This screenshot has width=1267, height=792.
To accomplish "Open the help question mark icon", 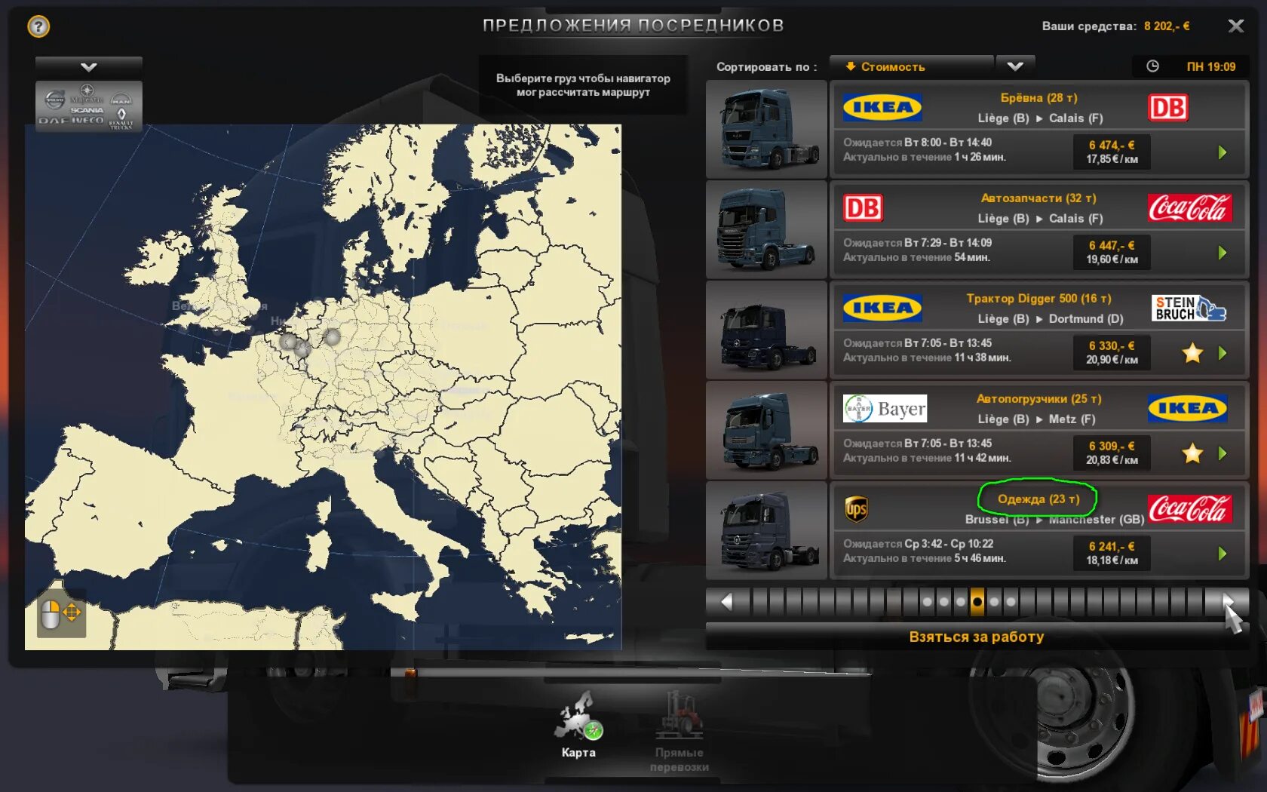I will pyautogui.click(x=38, y=27).
